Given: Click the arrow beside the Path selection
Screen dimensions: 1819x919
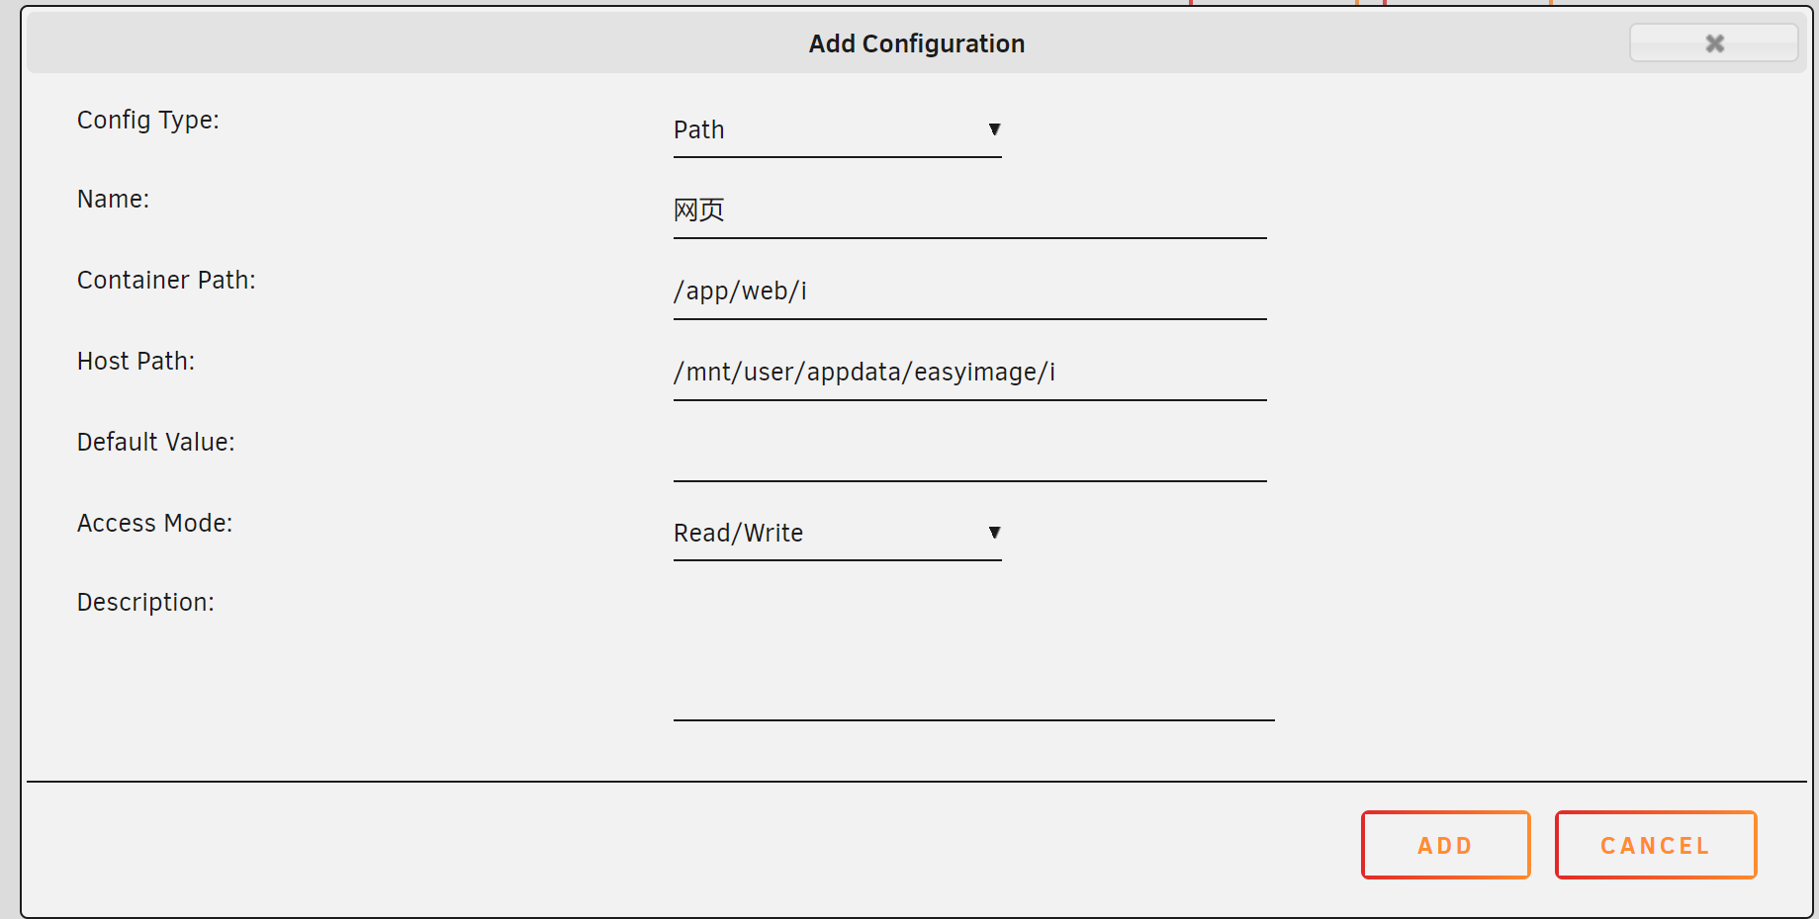Looking at the screenshot, I should pyautogui.click(x=994, y=129).
